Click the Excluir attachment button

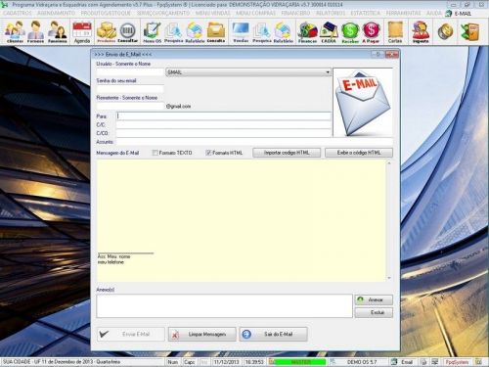pyautogui.click(x=374, y=312)
